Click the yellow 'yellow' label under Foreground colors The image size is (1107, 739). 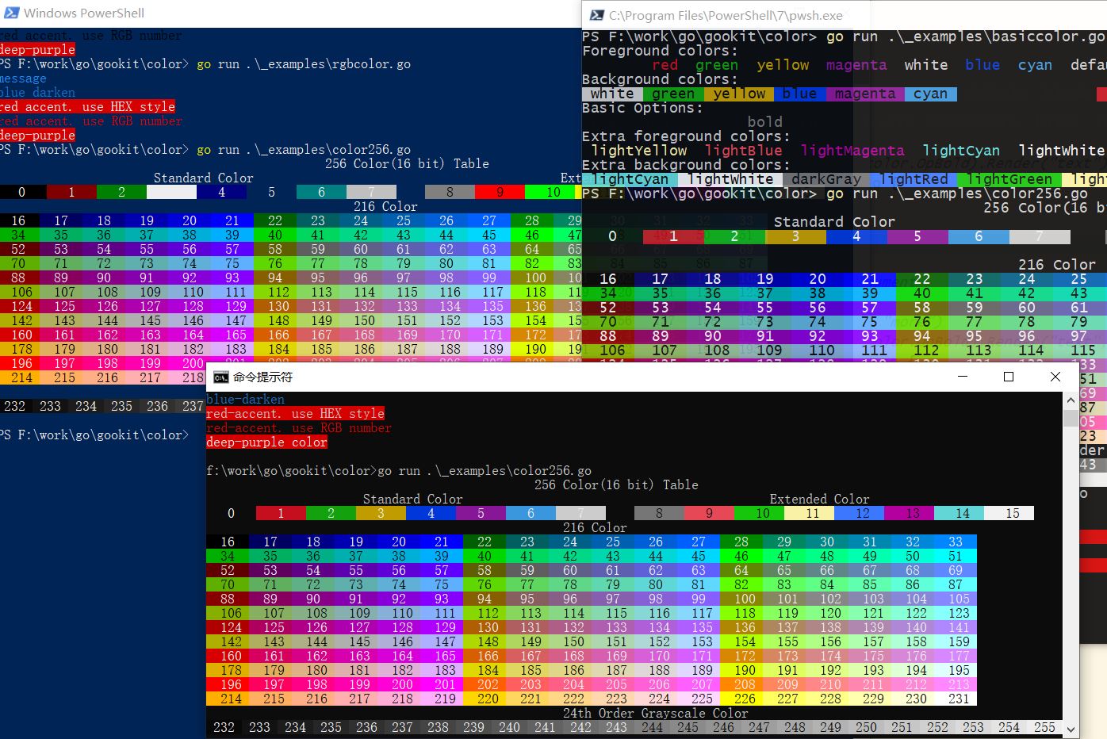782,64
